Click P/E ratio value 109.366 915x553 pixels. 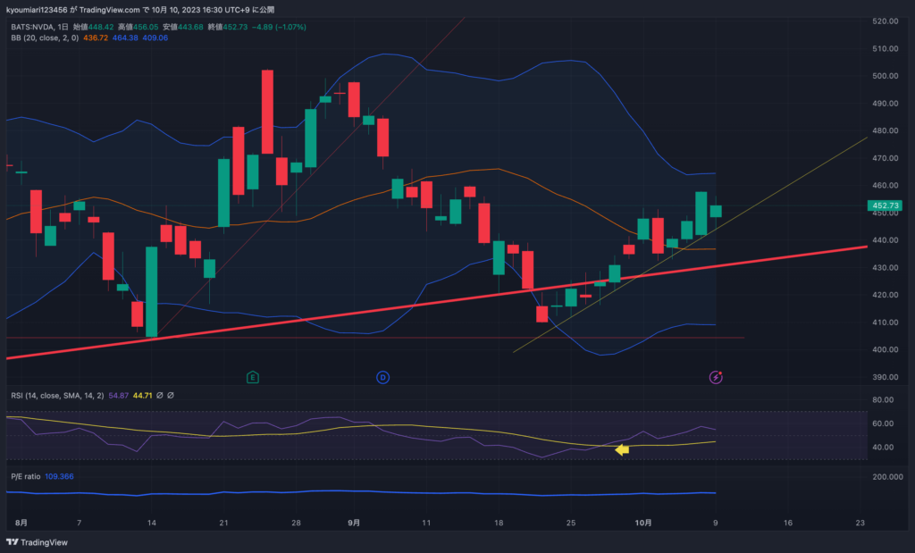coord(60,476)
